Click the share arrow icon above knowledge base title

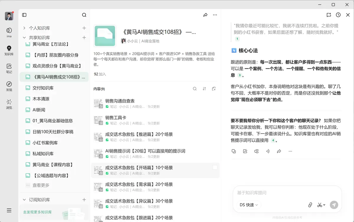point(205,15)
